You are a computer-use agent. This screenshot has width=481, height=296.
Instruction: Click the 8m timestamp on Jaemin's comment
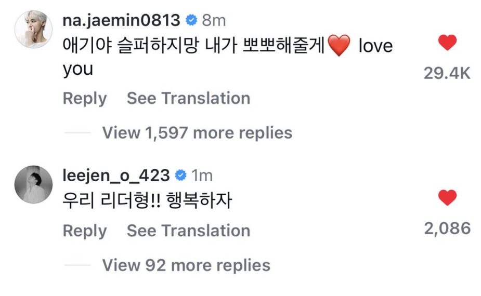(x=213, y=20)
